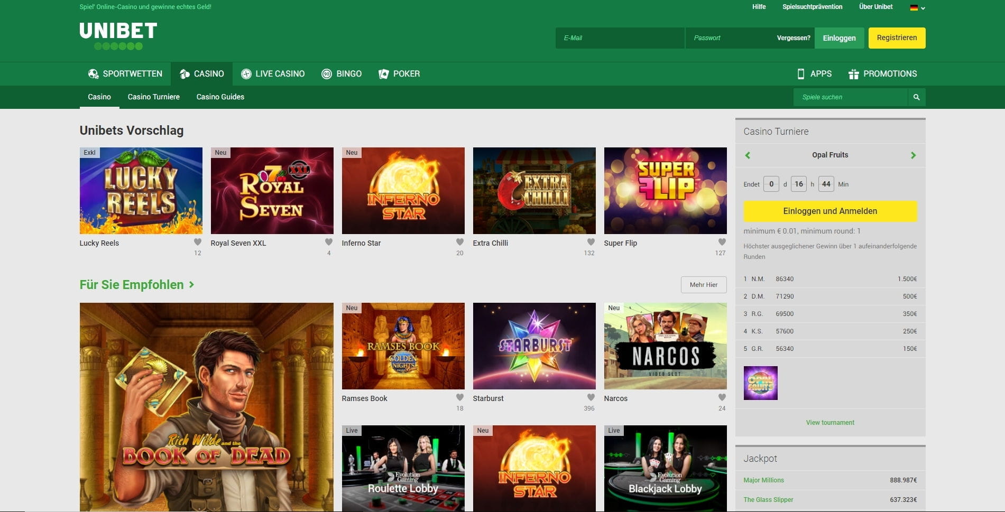The width and height of the screenshot is (1005, 512).
Task: Open the Lucky Reels game thumbnail
Action: pos(141,191)
